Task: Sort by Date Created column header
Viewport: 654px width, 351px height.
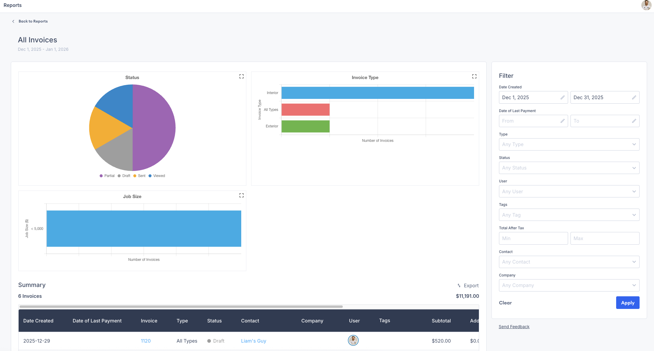Action: coord(38,321)
